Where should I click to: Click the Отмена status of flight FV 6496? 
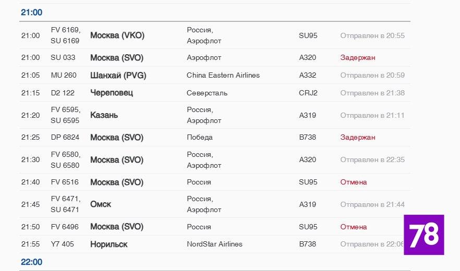click(354, 227)
